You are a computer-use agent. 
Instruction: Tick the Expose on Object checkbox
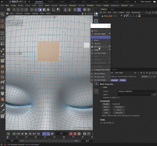click(118, 98)
